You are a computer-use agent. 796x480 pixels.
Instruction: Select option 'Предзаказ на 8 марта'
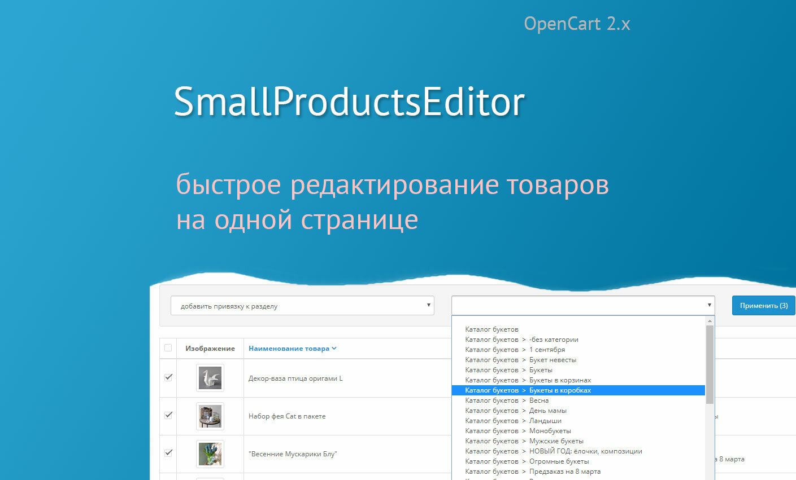coord(578,472)
